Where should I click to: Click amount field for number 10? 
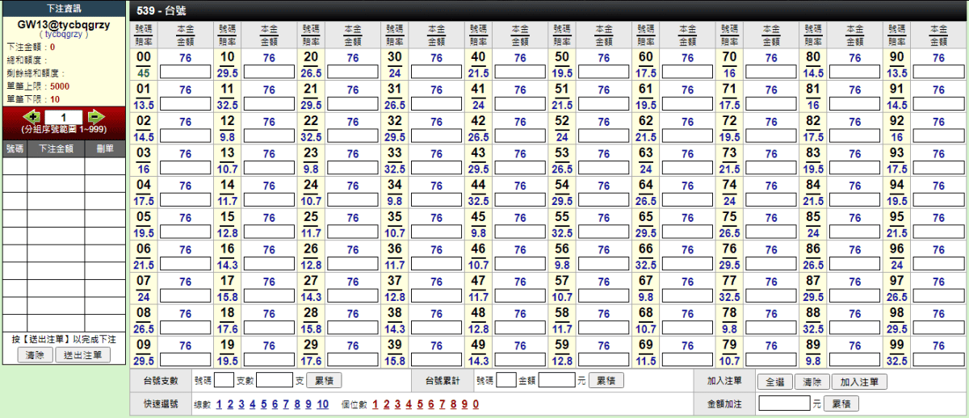[270, 72]
